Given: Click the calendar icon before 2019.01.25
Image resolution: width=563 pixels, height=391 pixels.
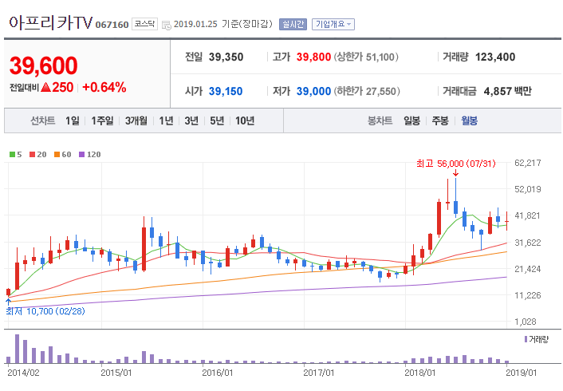Looking at the screenshot, I should (166, 25).
